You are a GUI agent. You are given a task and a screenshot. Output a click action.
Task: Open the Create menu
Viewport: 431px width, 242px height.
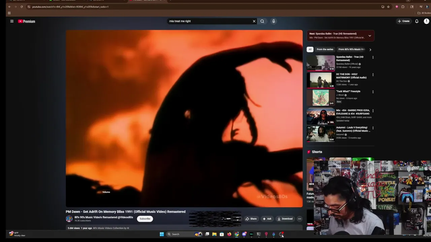[403, 21]
